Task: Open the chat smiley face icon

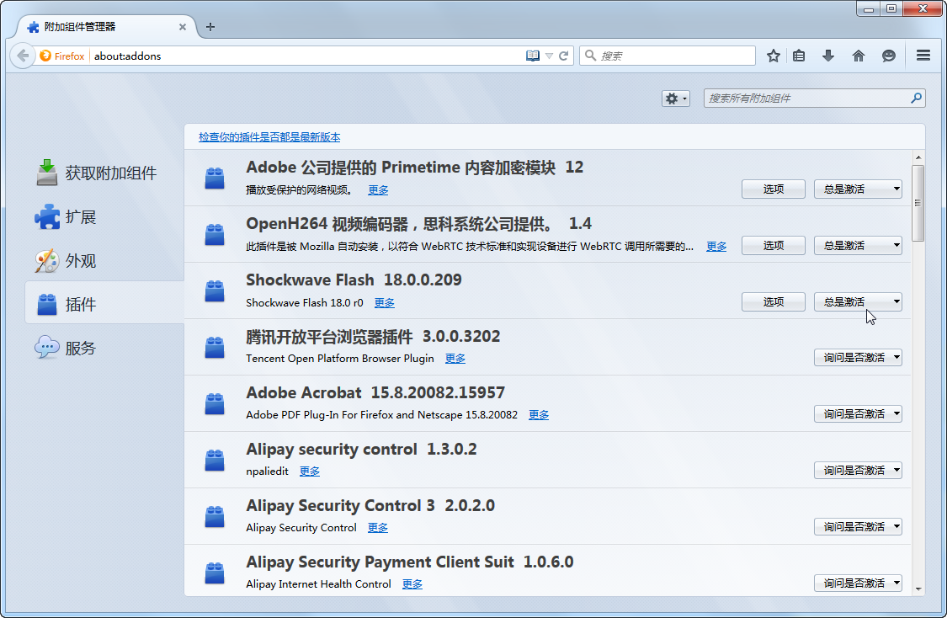Action: tap(888, 56)
